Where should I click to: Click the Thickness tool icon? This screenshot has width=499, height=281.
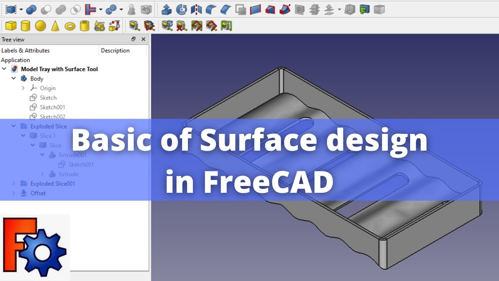350,9
